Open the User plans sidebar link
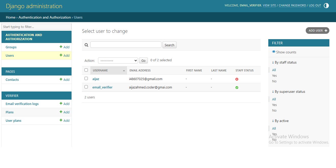The image size is (336, 168). coord(13,120)
